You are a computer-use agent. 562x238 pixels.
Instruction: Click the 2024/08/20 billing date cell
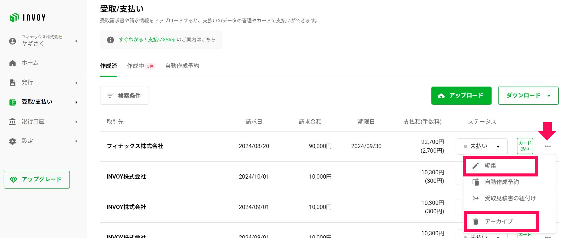pos(254,146)
